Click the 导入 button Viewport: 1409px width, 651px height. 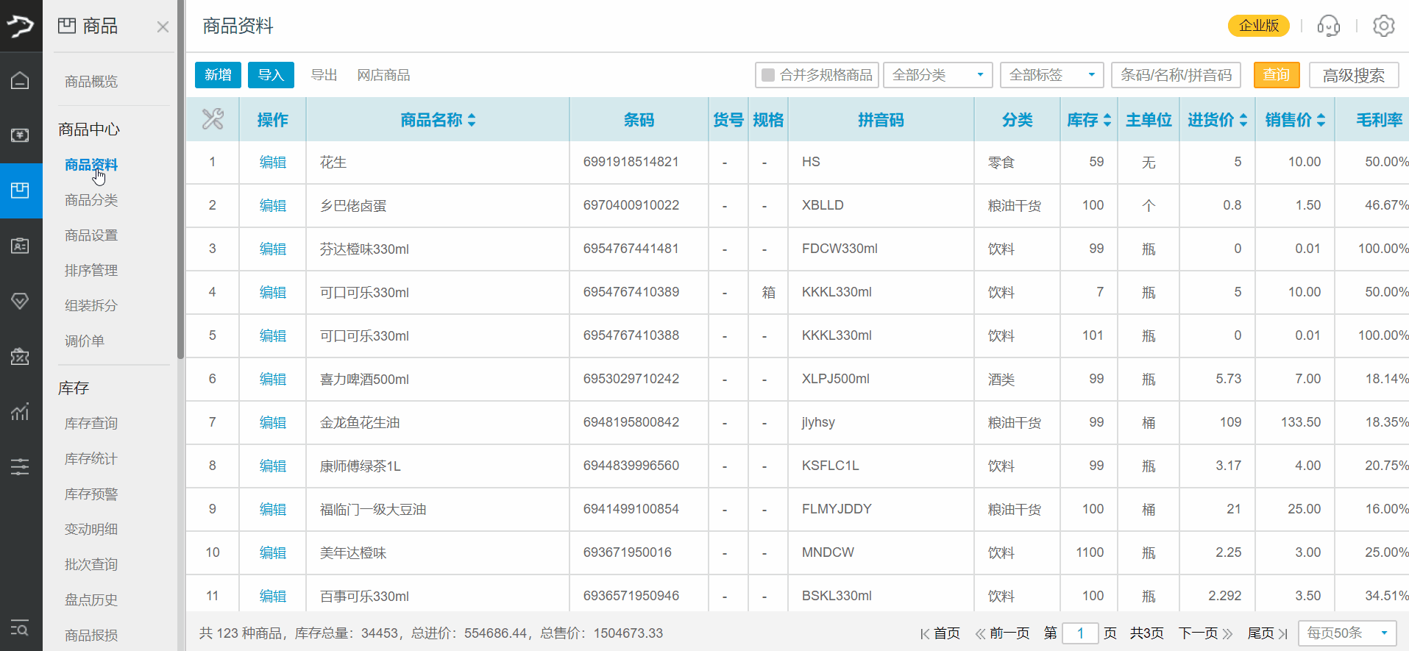[x=271, y=75]
